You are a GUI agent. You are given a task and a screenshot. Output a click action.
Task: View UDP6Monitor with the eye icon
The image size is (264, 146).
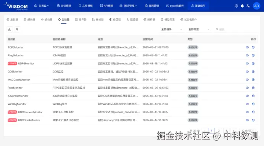click(x=247, y=63)
